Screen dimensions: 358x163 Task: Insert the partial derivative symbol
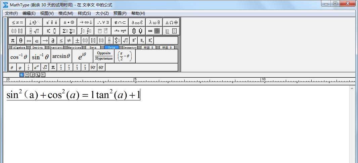tap(53, 40)
